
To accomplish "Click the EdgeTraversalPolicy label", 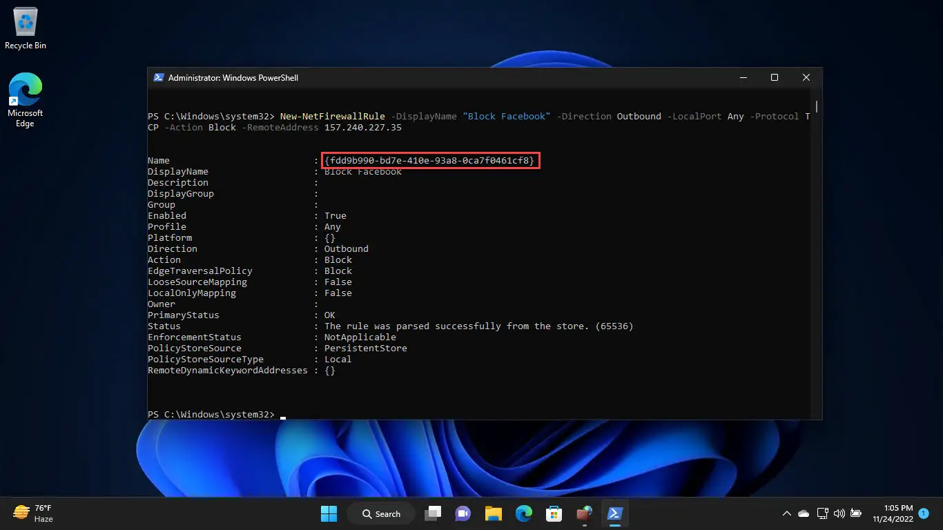I will tap(200, 271).
